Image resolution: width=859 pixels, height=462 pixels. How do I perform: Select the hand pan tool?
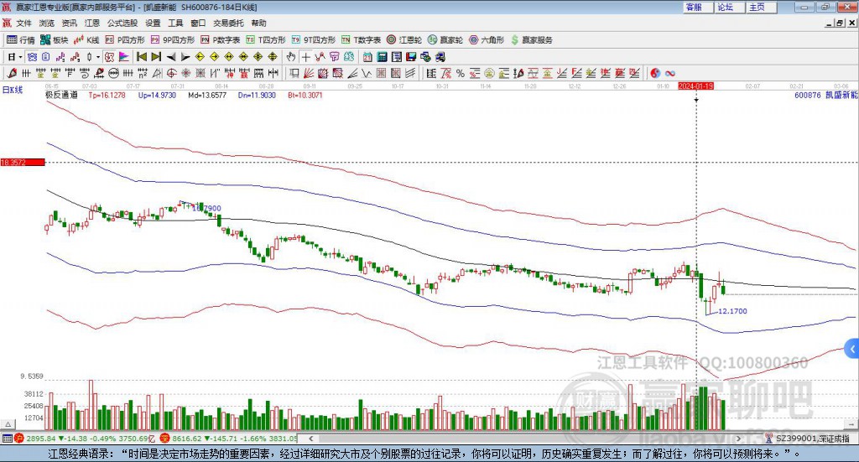291,57
